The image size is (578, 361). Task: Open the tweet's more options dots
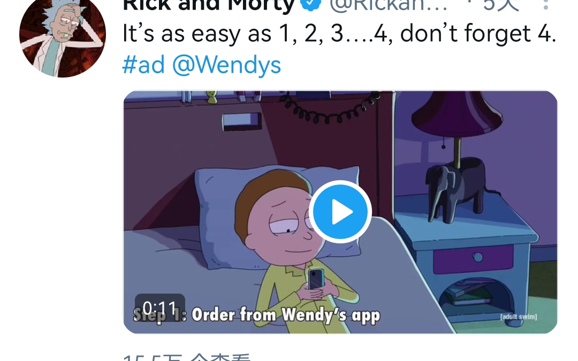coord(546,4)
